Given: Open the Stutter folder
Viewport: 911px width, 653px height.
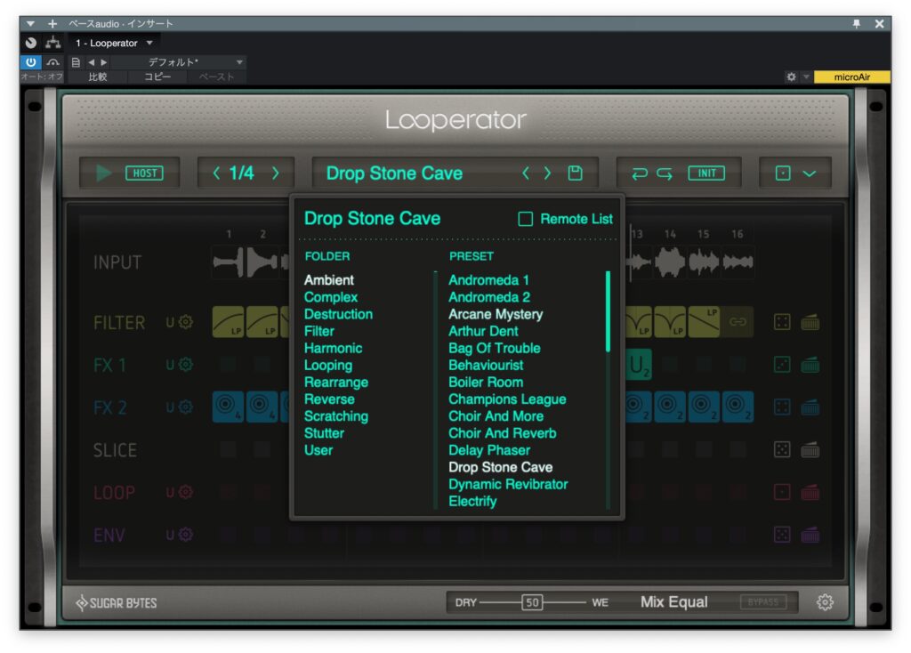Looking at the screenshot, I should 324,433.
